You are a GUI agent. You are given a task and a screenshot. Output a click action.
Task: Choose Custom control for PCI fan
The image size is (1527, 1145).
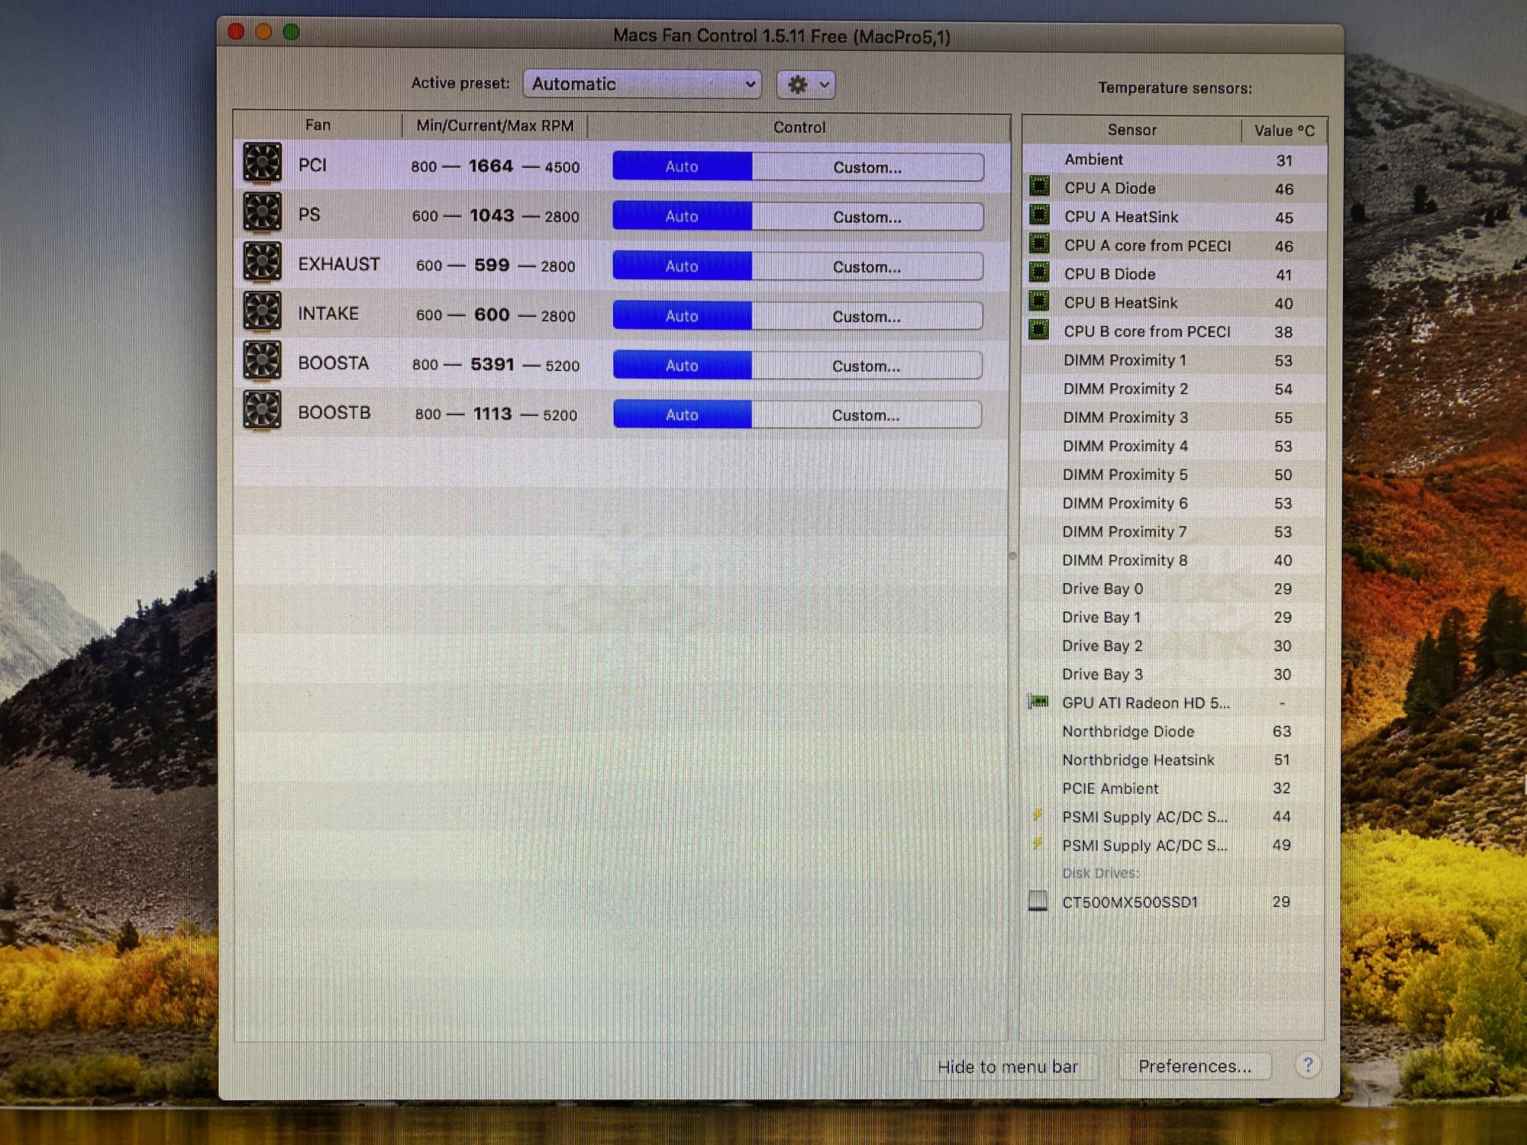point(867,167)
